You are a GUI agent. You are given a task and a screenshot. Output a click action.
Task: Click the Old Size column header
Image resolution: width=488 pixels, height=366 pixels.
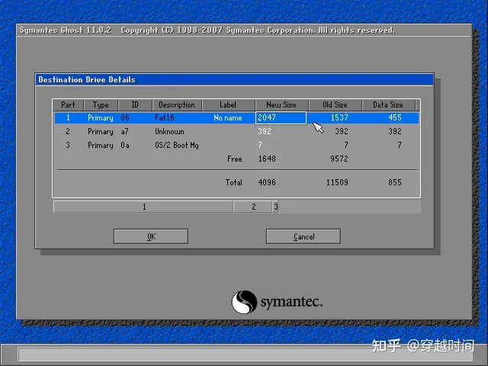click(335, 105)
